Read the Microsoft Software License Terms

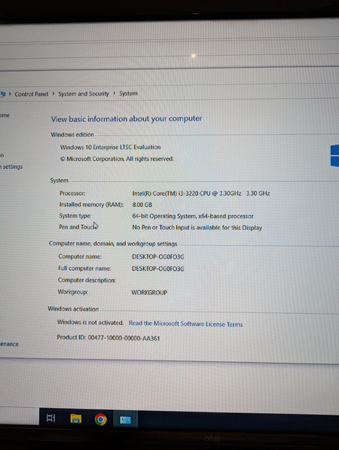185,324
